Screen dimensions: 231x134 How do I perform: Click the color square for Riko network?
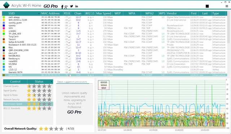(x=4, y=47)
